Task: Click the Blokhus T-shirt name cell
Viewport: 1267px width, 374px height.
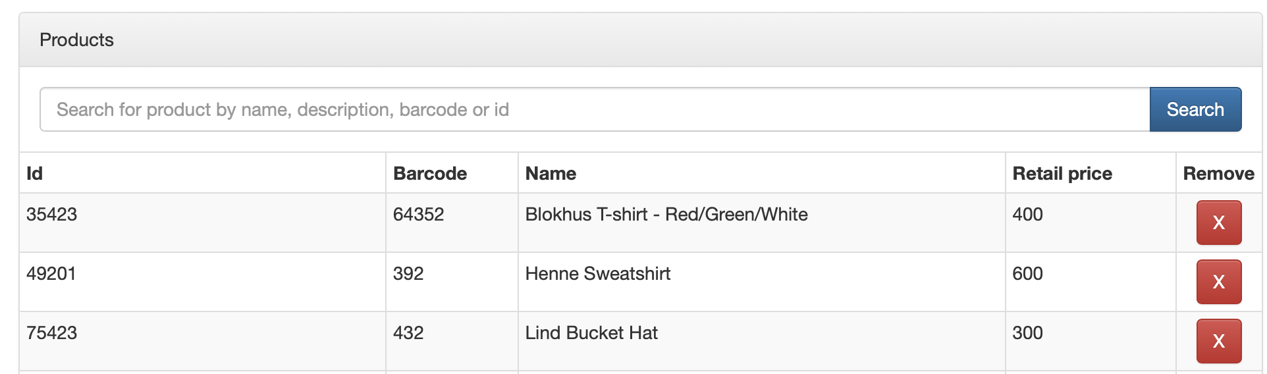Action: (666, 215)
